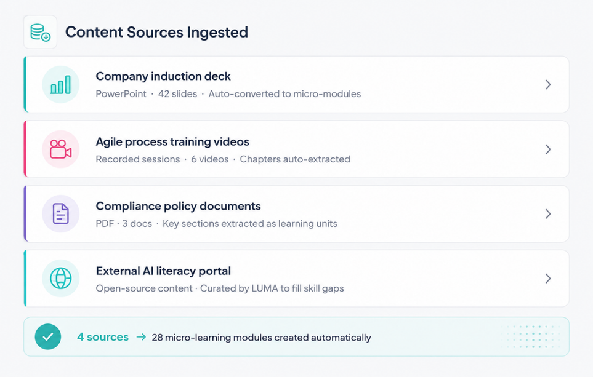Click the Open-source content label

coord(144,288)
